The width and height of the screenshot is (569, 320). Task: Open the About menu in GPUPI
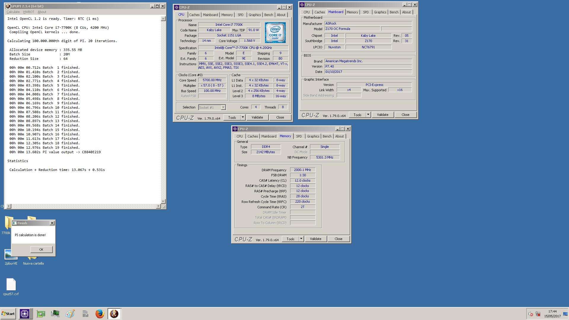[x=42, y=12]
